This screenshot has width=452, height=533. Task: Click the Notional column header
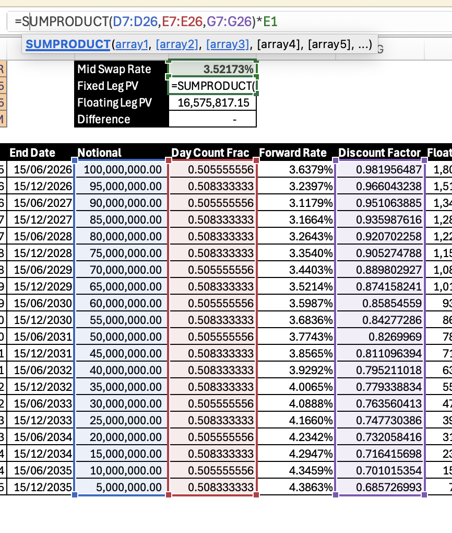tap(99, 153)
